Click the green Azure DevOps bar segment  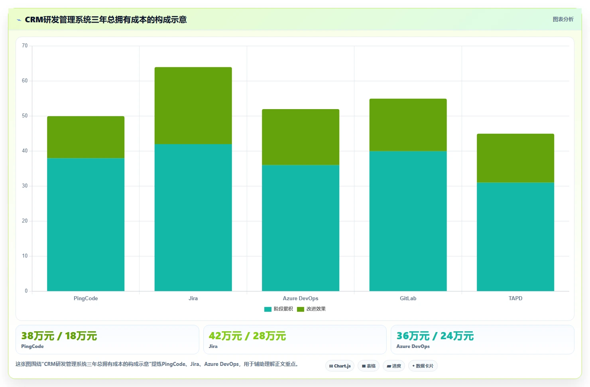click(301, 137)
